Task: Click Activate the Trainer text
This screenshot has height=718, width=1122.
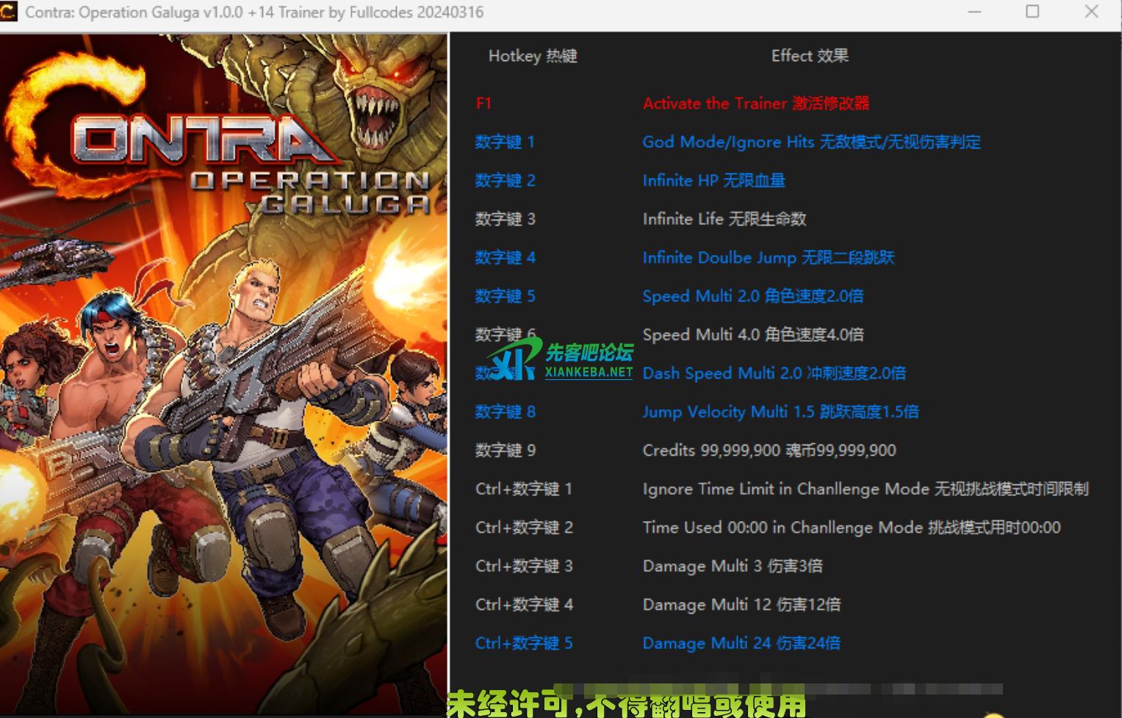Action: pyautogui.click(x=755, y=104)
